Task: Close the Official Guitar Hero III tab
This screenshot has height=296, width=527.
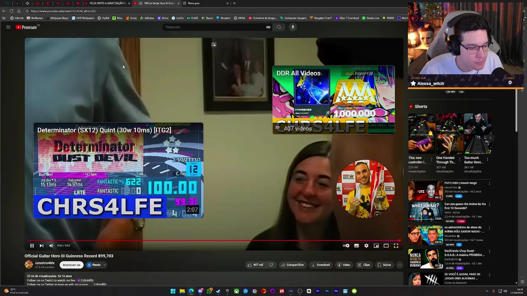Action: pos(178,3)
